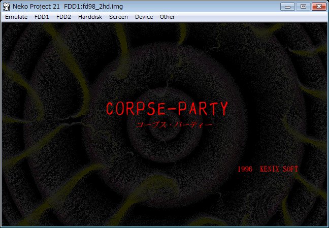Click the window title Neko Project 21
The height and width of the screenshot is (228, 329).
point(36,7)
